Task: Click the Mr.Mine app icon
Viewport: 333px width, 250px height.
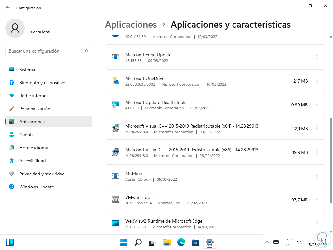Action: pos(115,176)
